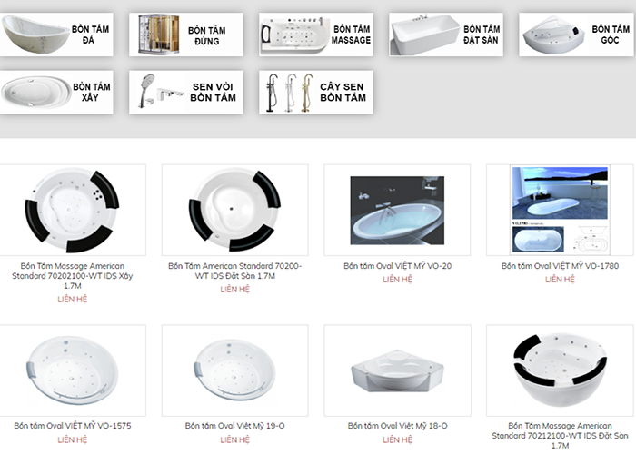Open the Cây Sen Bồn Tắm category

(x=316, y=93)
